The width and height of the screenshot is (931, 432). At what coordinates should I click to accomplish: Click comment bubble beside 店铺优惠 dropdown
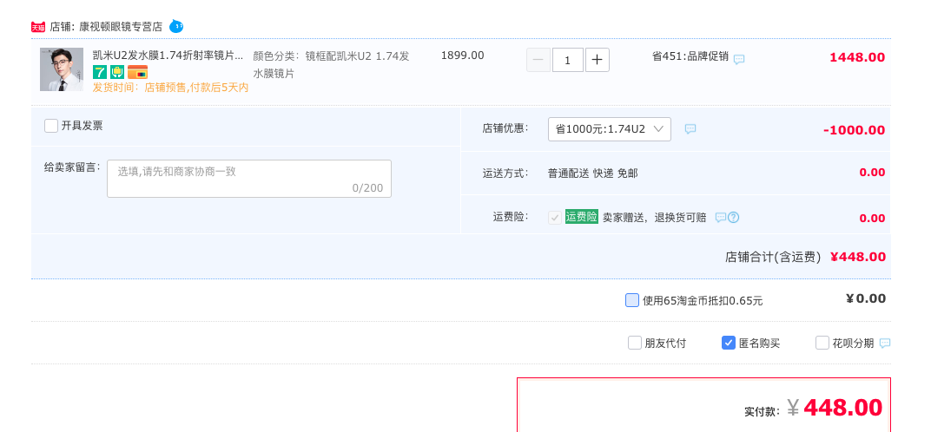pos(690,128)
